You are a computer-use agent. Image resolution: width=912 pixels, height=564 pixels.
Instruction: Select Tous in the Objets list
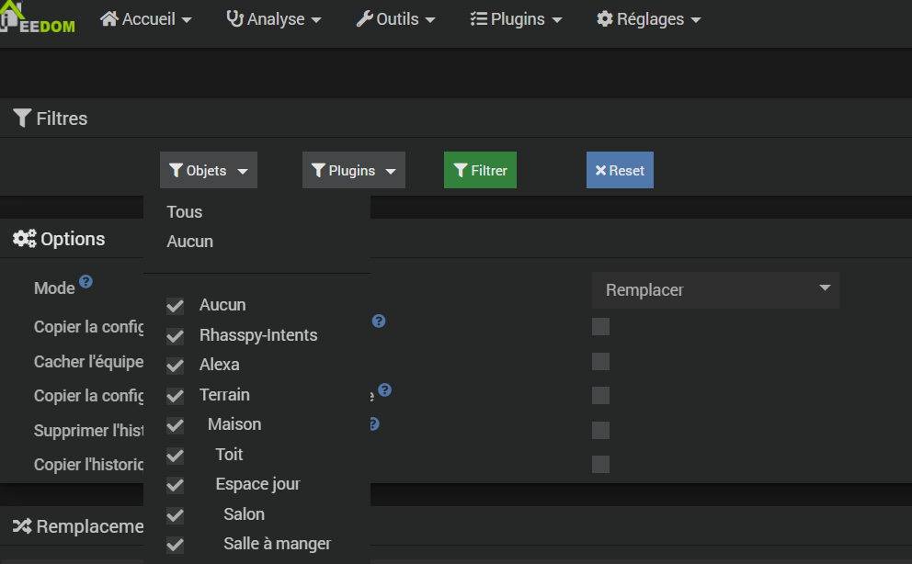[185, 212]
